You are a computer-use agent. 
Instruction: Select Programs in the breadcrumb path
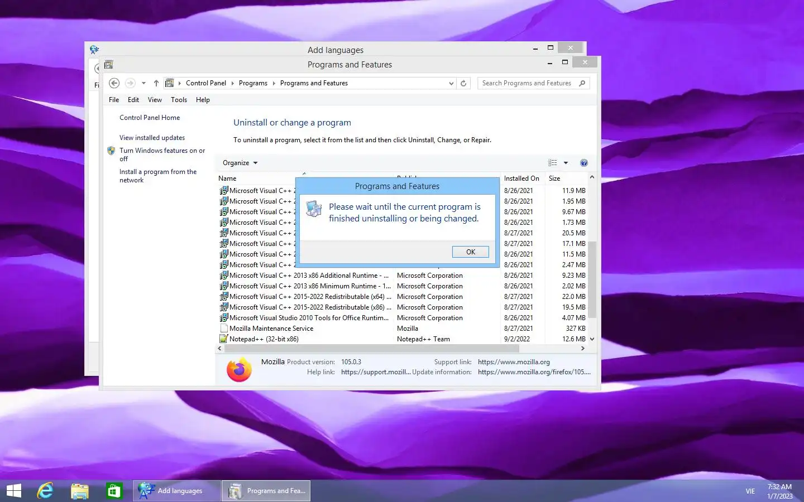[253, 83]
